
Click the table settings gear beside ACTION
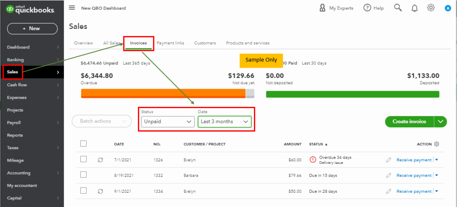(x=436, y=144)
